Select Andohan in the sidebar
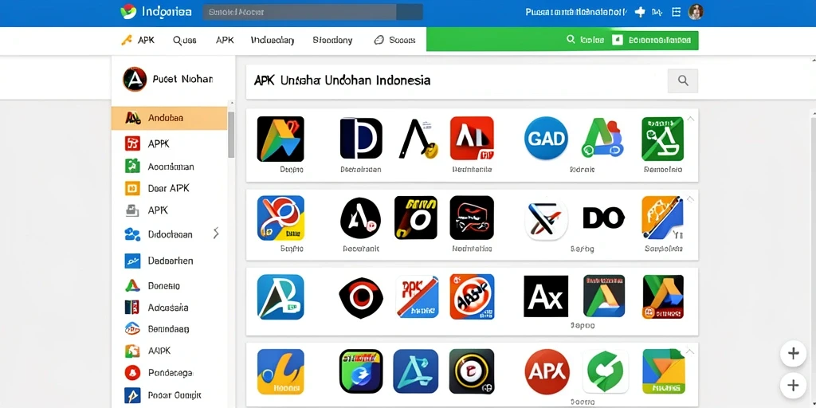The width and height of the screenshot is (816, 408). (169, 118)
